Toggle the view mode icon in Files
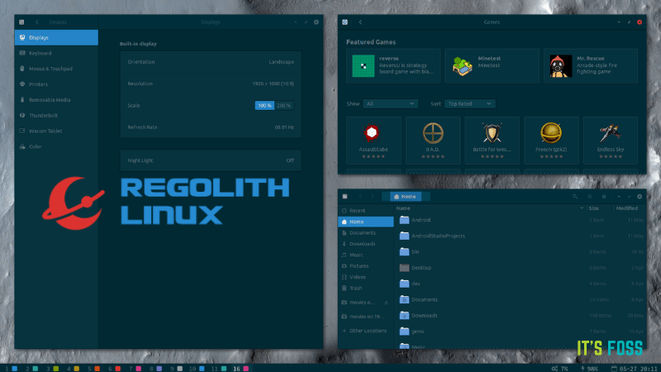The width and height of the screenshot is (661, 372). coord(590,197)
